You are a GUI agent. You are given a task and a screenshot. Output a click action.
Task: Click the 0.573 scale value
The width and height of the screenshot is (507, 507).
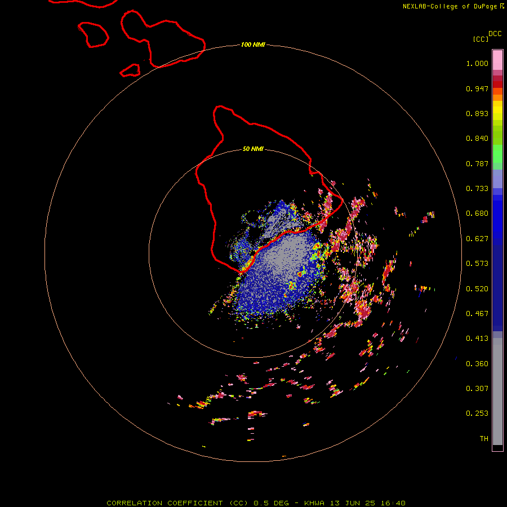click(477, 264)
